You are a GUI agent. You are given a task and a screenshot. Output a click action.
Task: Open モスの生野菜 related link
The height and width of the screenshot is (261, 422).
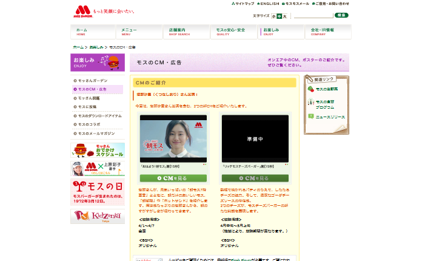327,89
